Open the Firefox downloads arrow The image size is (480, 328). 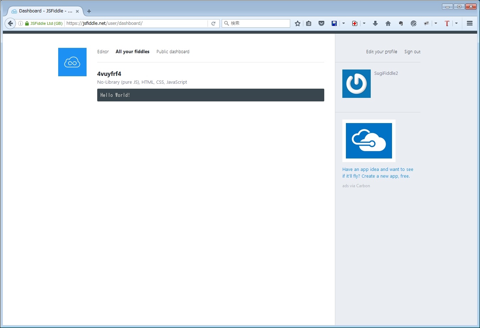(375, 23)
